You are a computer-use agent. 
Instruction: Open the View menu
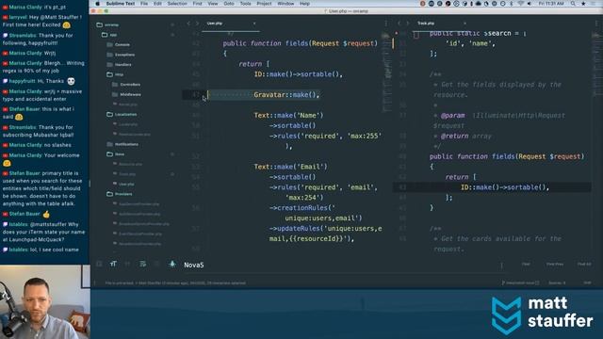tap(213, 4)
